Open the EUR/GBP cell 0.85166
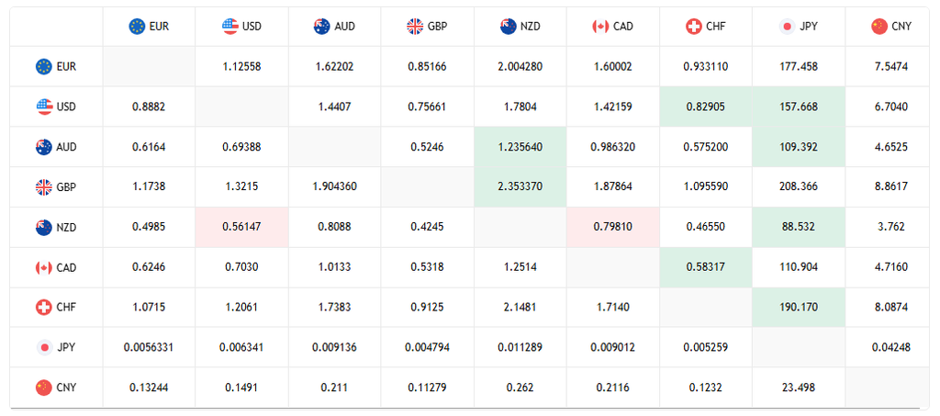 coord(428,66)
